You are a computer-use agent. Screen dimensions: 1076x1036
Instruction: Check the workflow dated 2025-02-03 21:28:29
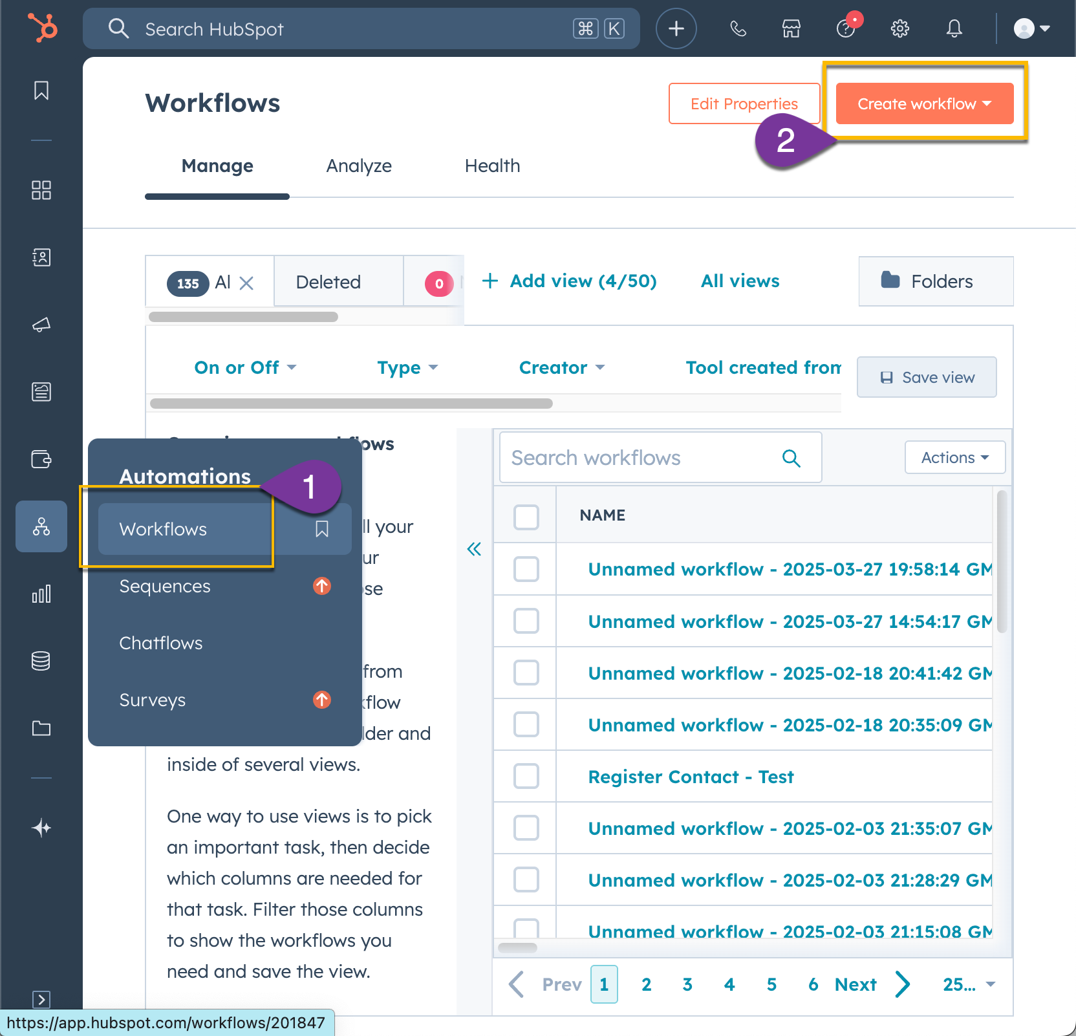click(526, 880)
